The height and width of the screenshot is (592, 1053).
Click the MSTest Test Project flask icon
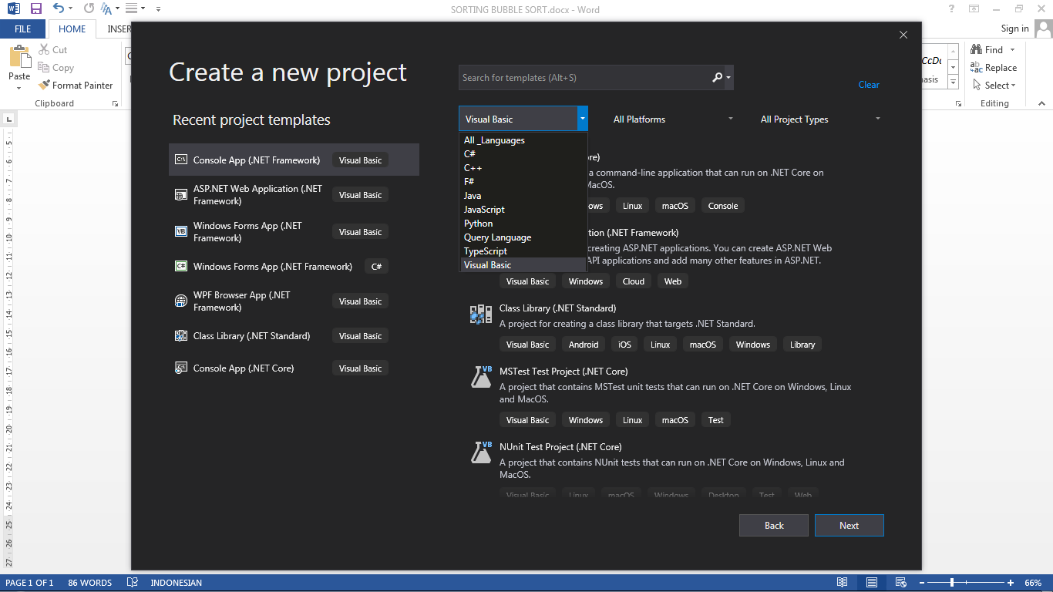coord(480,376)
